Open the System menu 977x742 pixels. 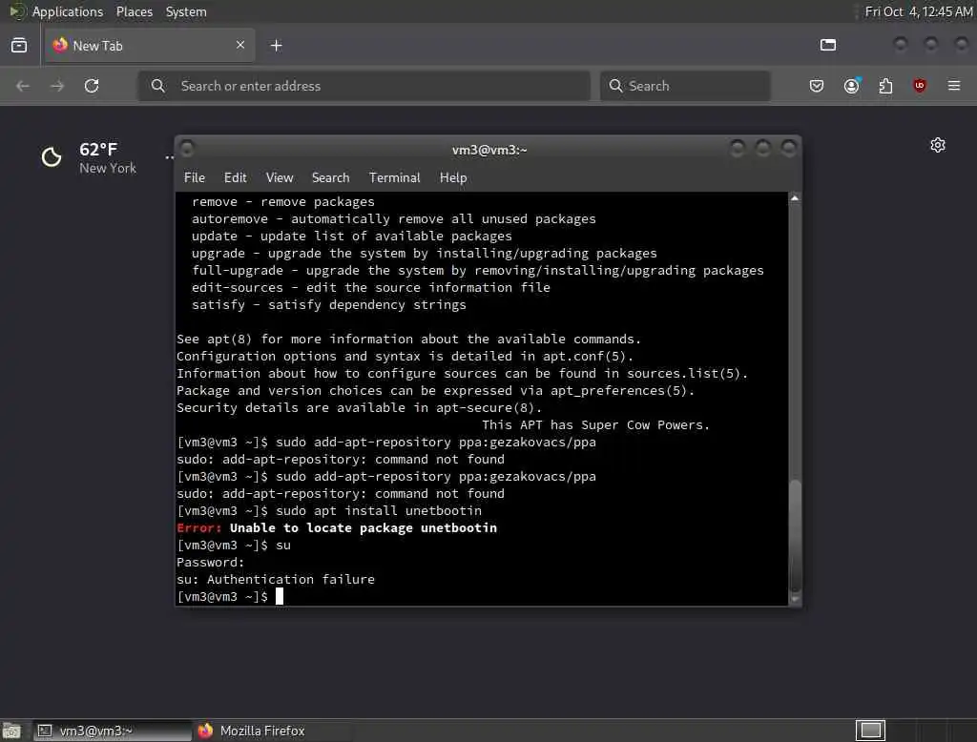click(x=186, y=11)
